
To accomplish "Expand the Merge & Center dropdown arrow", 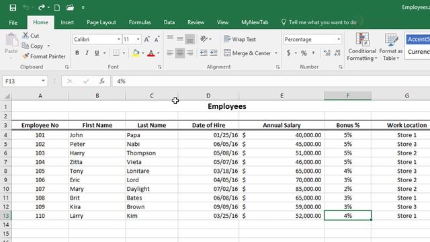I will (276, 53).
